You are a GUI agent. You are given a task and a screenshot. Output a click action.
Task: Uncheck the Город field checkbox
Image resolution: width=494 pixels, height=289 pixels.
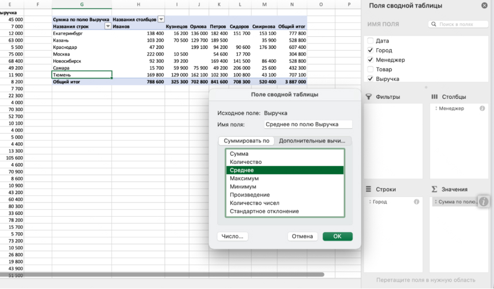[370, 50]
